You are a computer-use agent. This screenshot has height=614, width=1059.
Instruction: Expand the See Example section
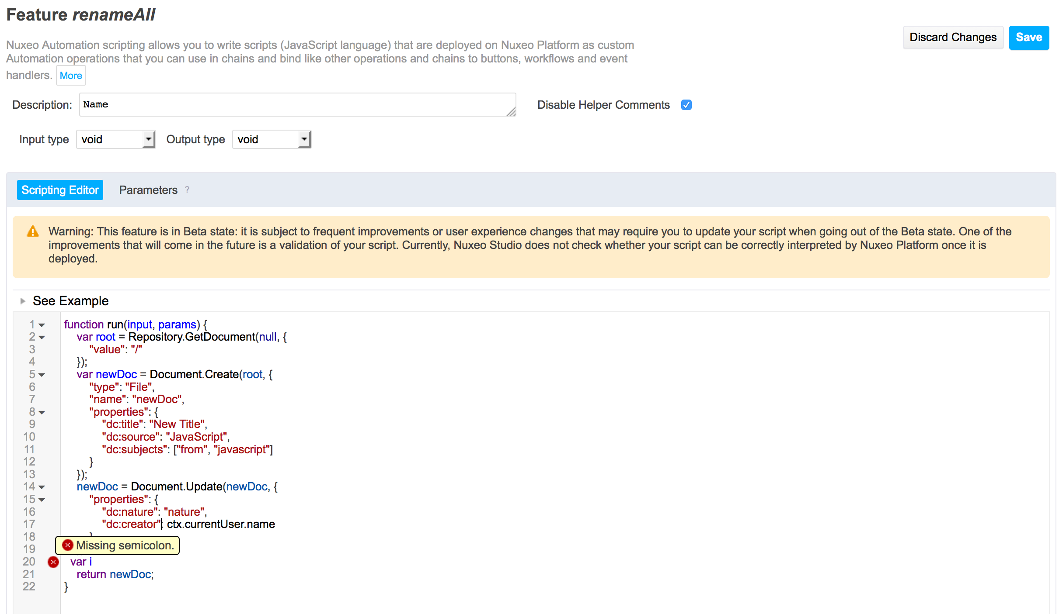pyautogui.click(x=23, y=301)
